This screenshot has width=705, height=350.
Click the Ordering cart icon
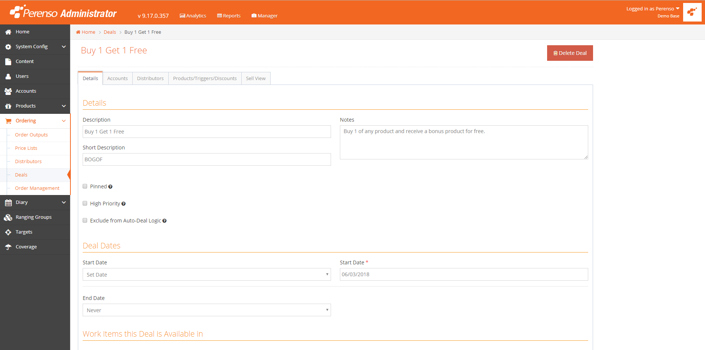click(x=8, y=121)
